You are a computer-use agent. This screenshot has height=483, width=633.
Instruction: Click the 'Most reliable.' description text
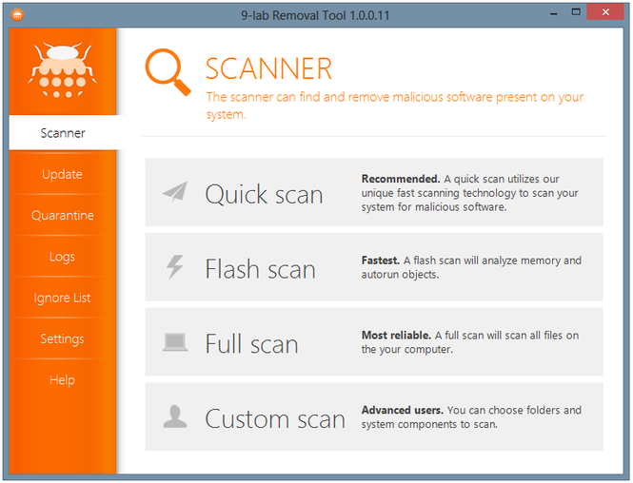point(470,342)
